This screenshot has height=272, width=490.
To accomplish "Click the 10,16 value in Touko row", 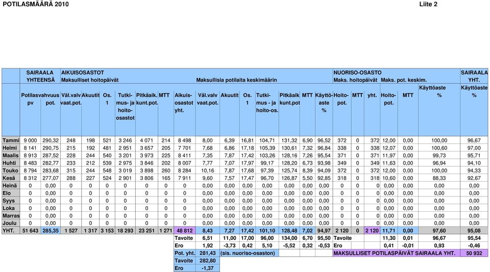I will [208, 170].
